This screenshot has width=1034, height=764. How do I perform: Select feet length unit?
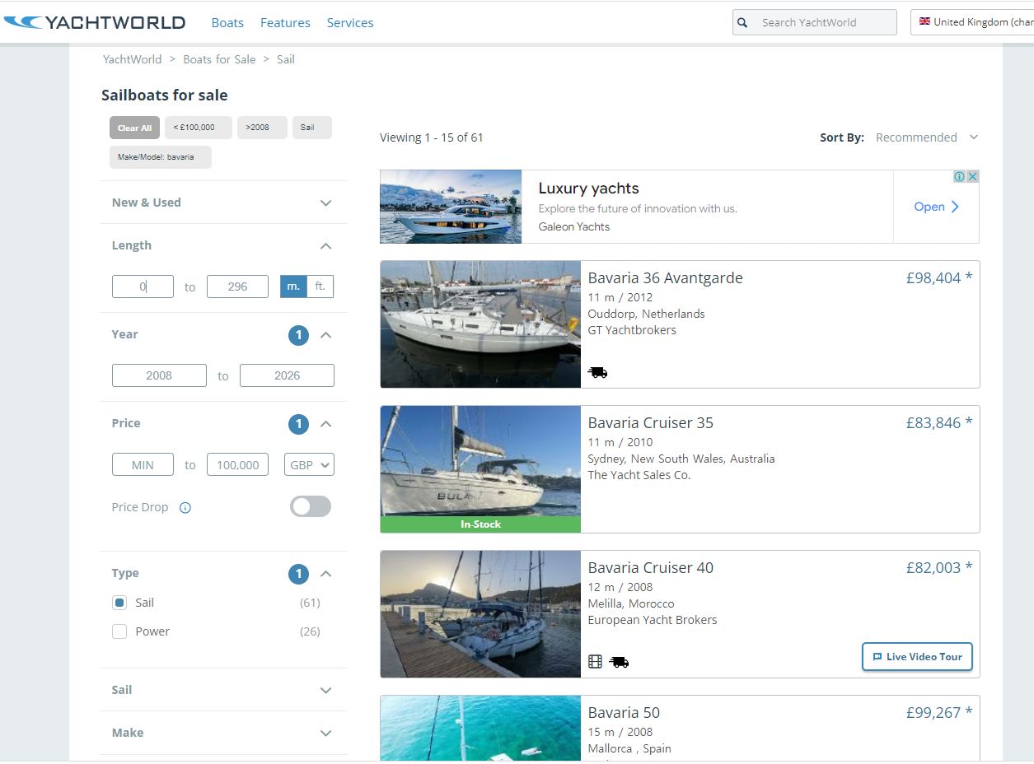320,286
